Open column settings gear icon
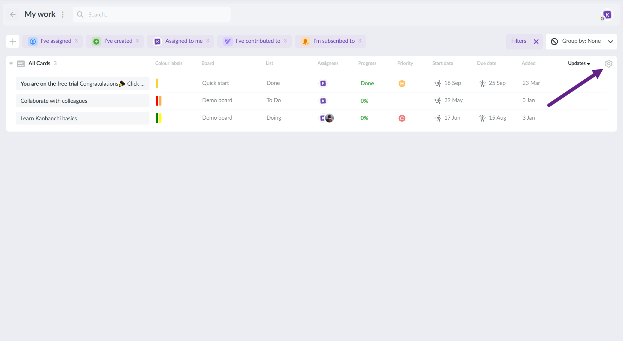Image resolution: width=623 pixels, height=341 pixels. coord(609,63)
